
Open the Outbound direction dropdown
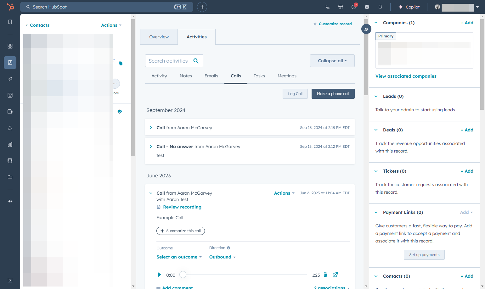point(223,257)
